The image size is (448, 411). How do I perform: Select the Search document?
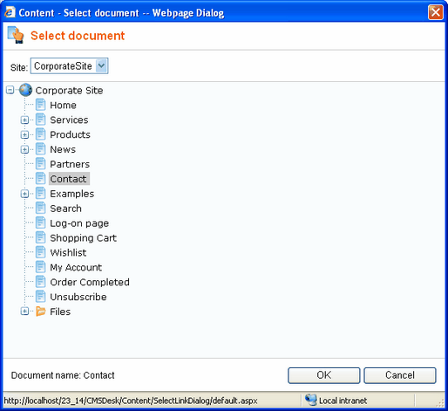pos(65,209)
